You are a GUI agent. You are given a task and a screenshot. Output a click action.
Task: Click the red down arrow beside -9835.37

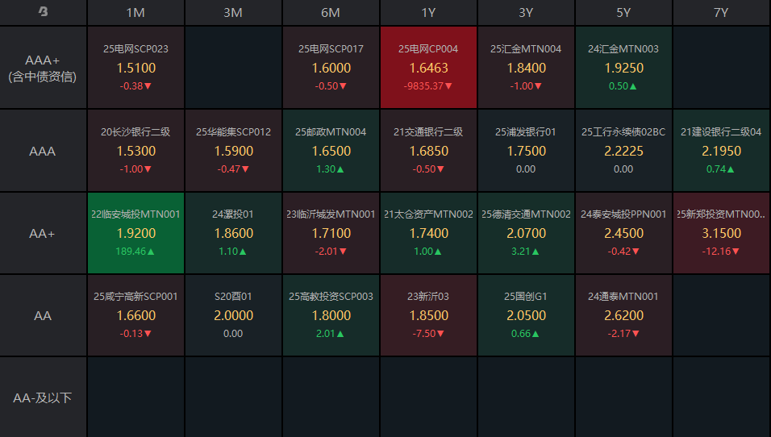[x=448, y=86]
